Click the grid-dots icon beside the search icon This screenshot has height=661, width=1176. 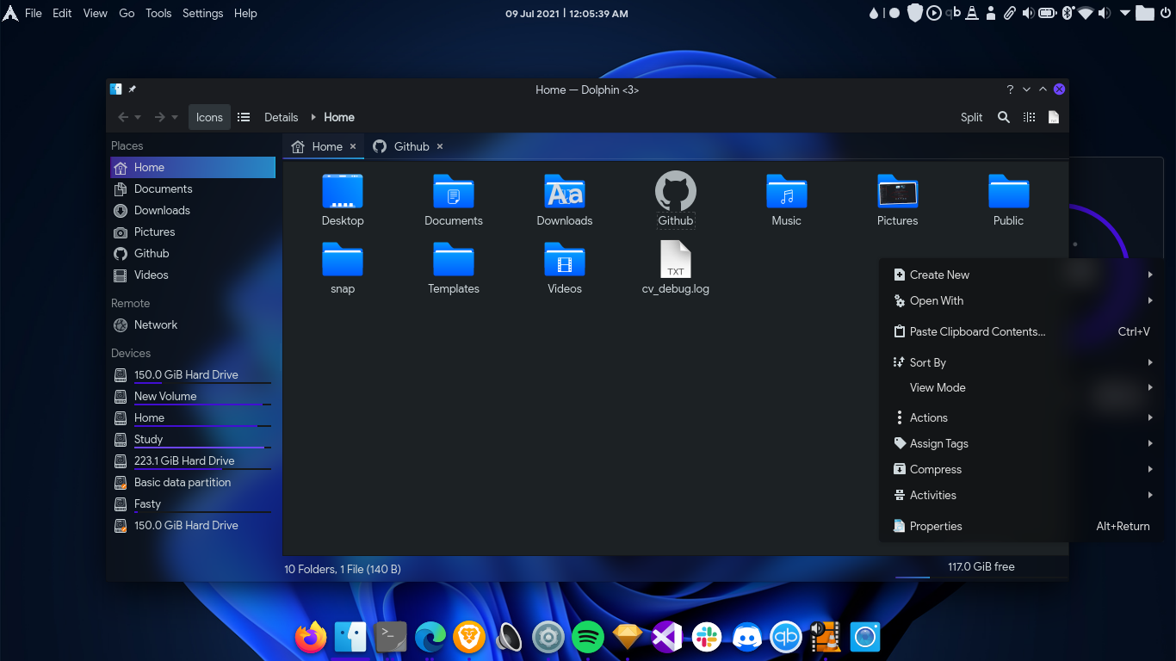point(1029,117)
